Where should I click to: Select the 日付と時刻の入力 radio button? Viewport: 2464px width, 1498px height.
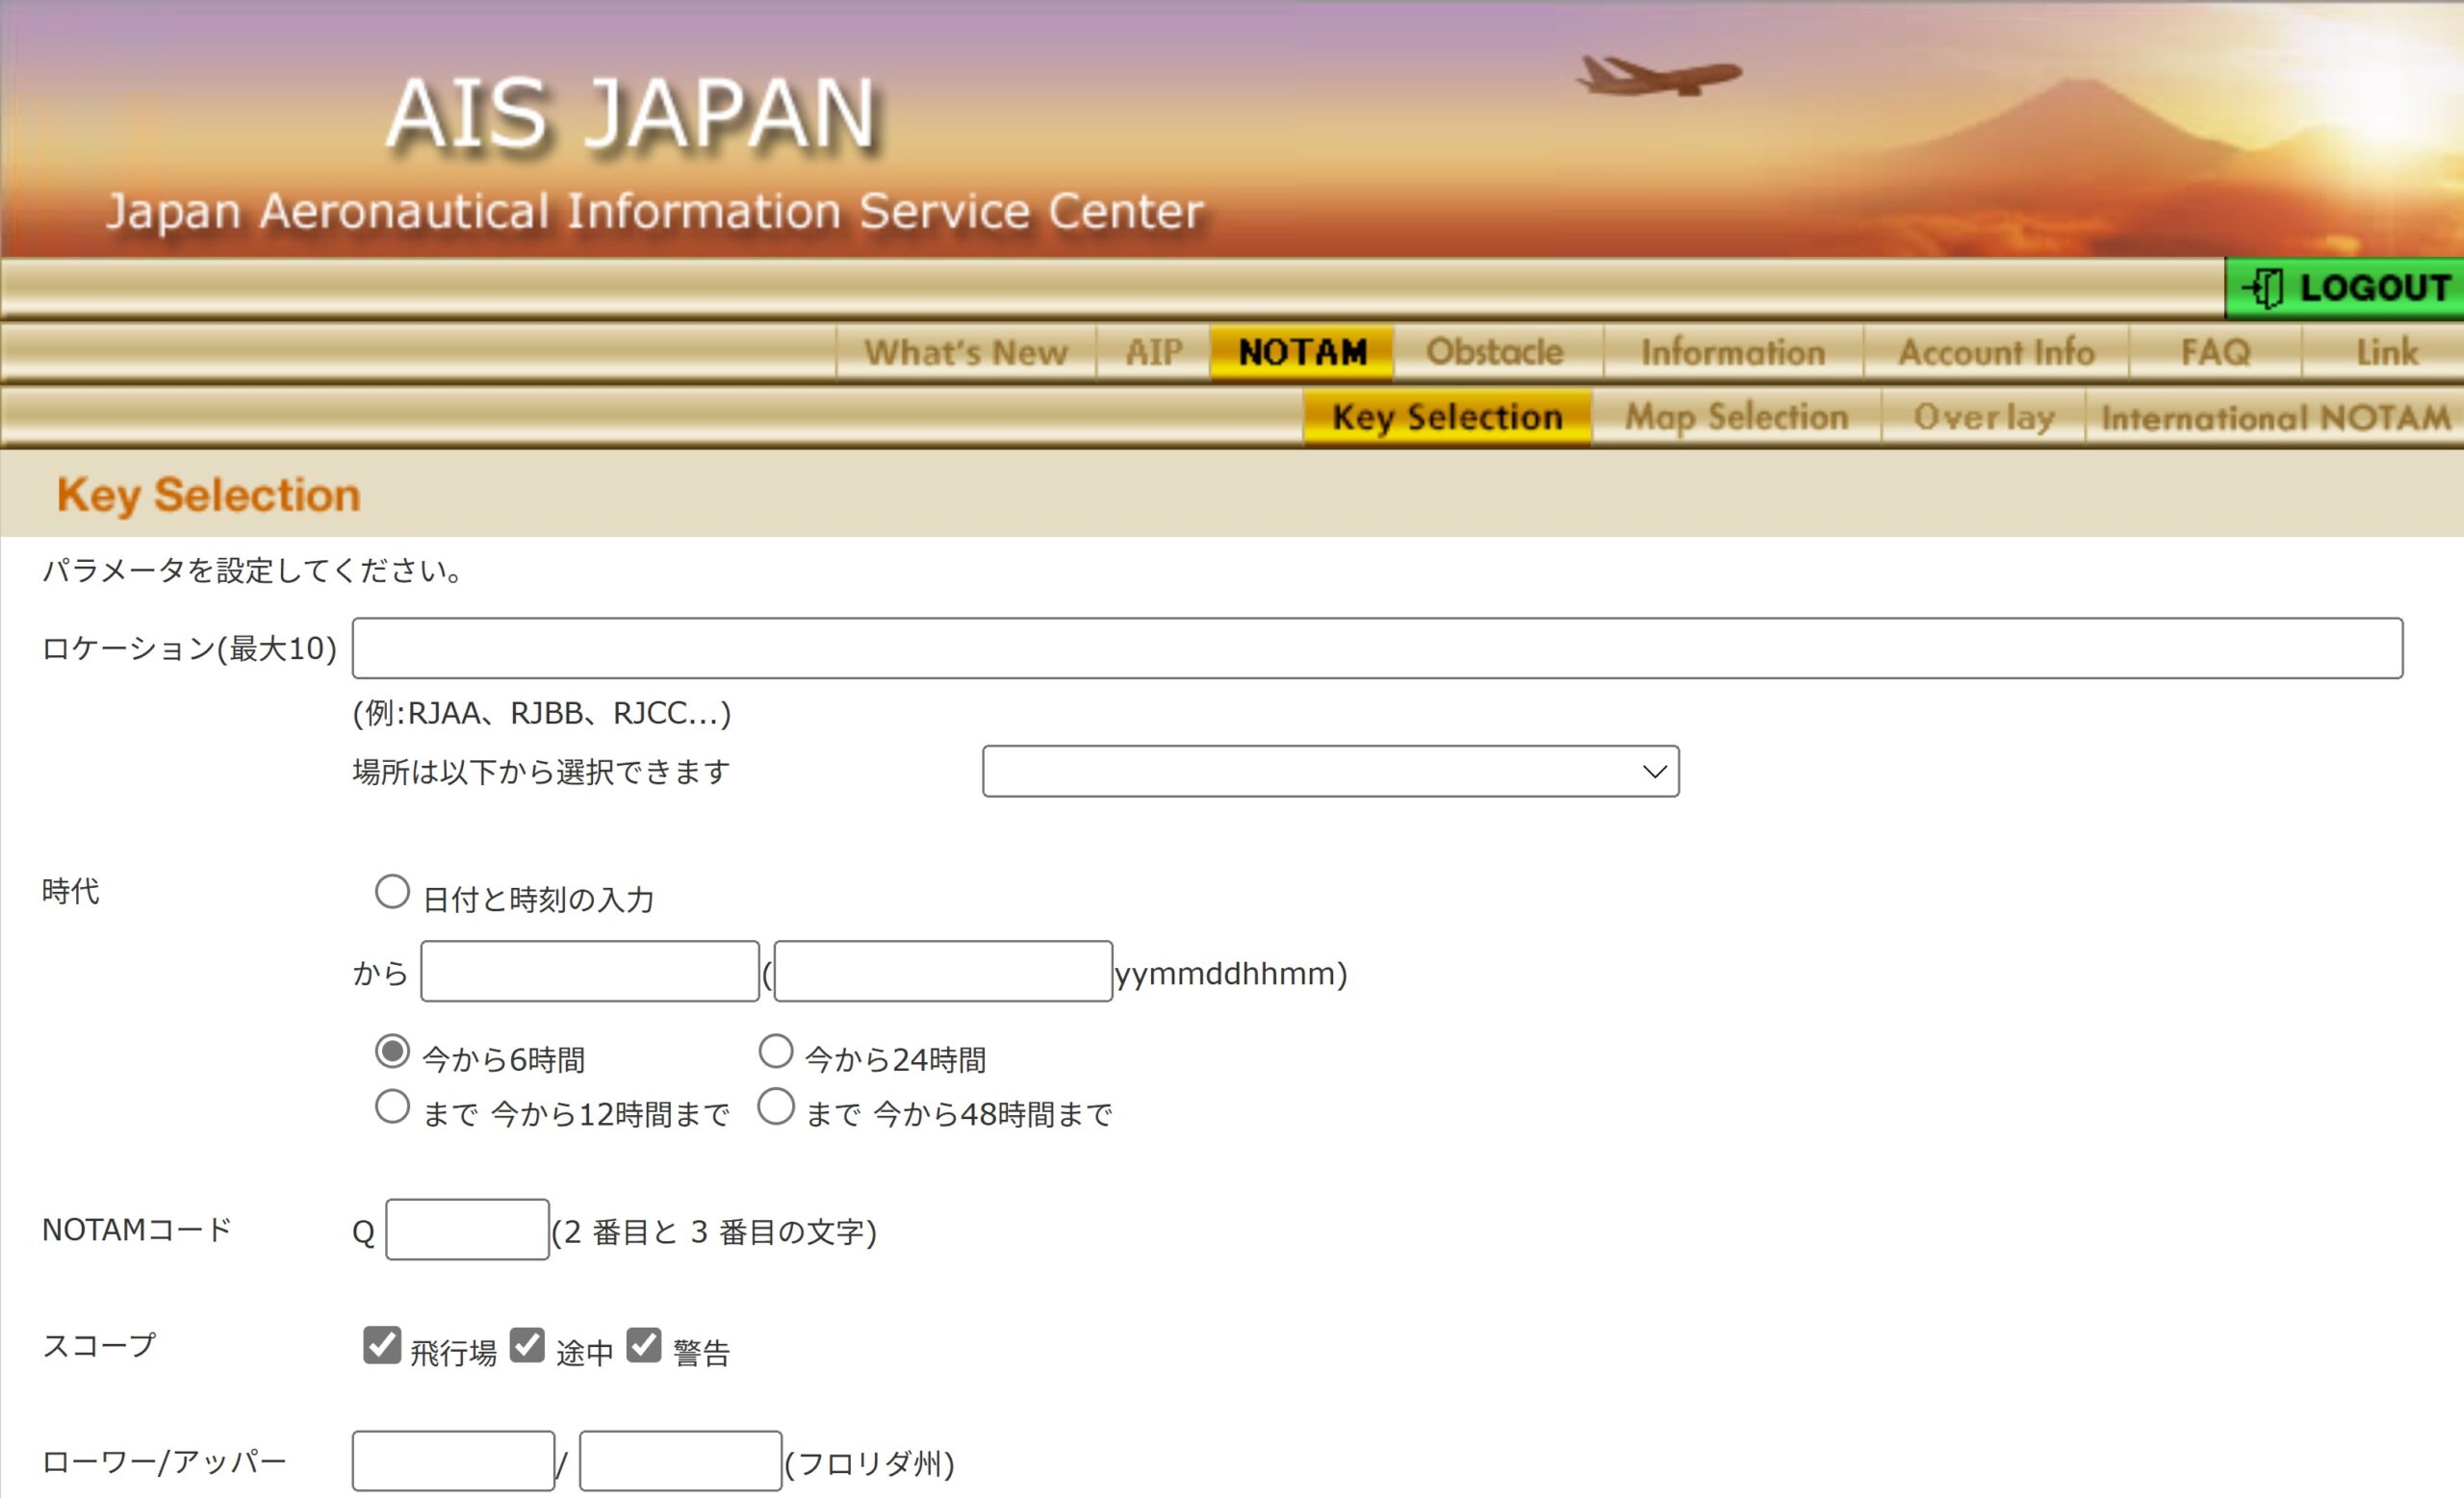pos(392,892)
